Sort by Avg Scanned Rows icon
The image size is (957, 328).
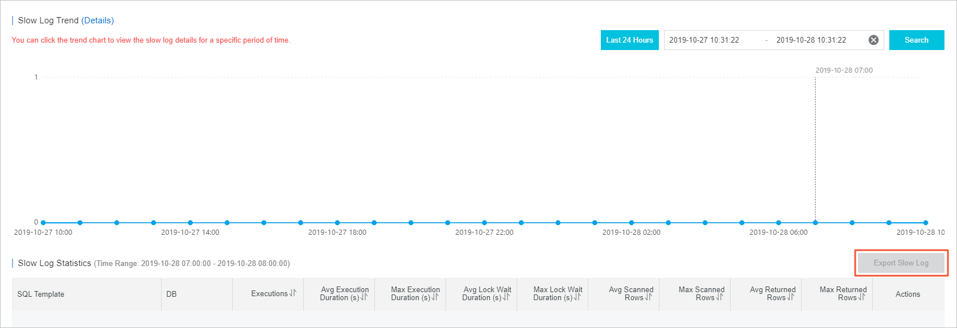(648, 297)
